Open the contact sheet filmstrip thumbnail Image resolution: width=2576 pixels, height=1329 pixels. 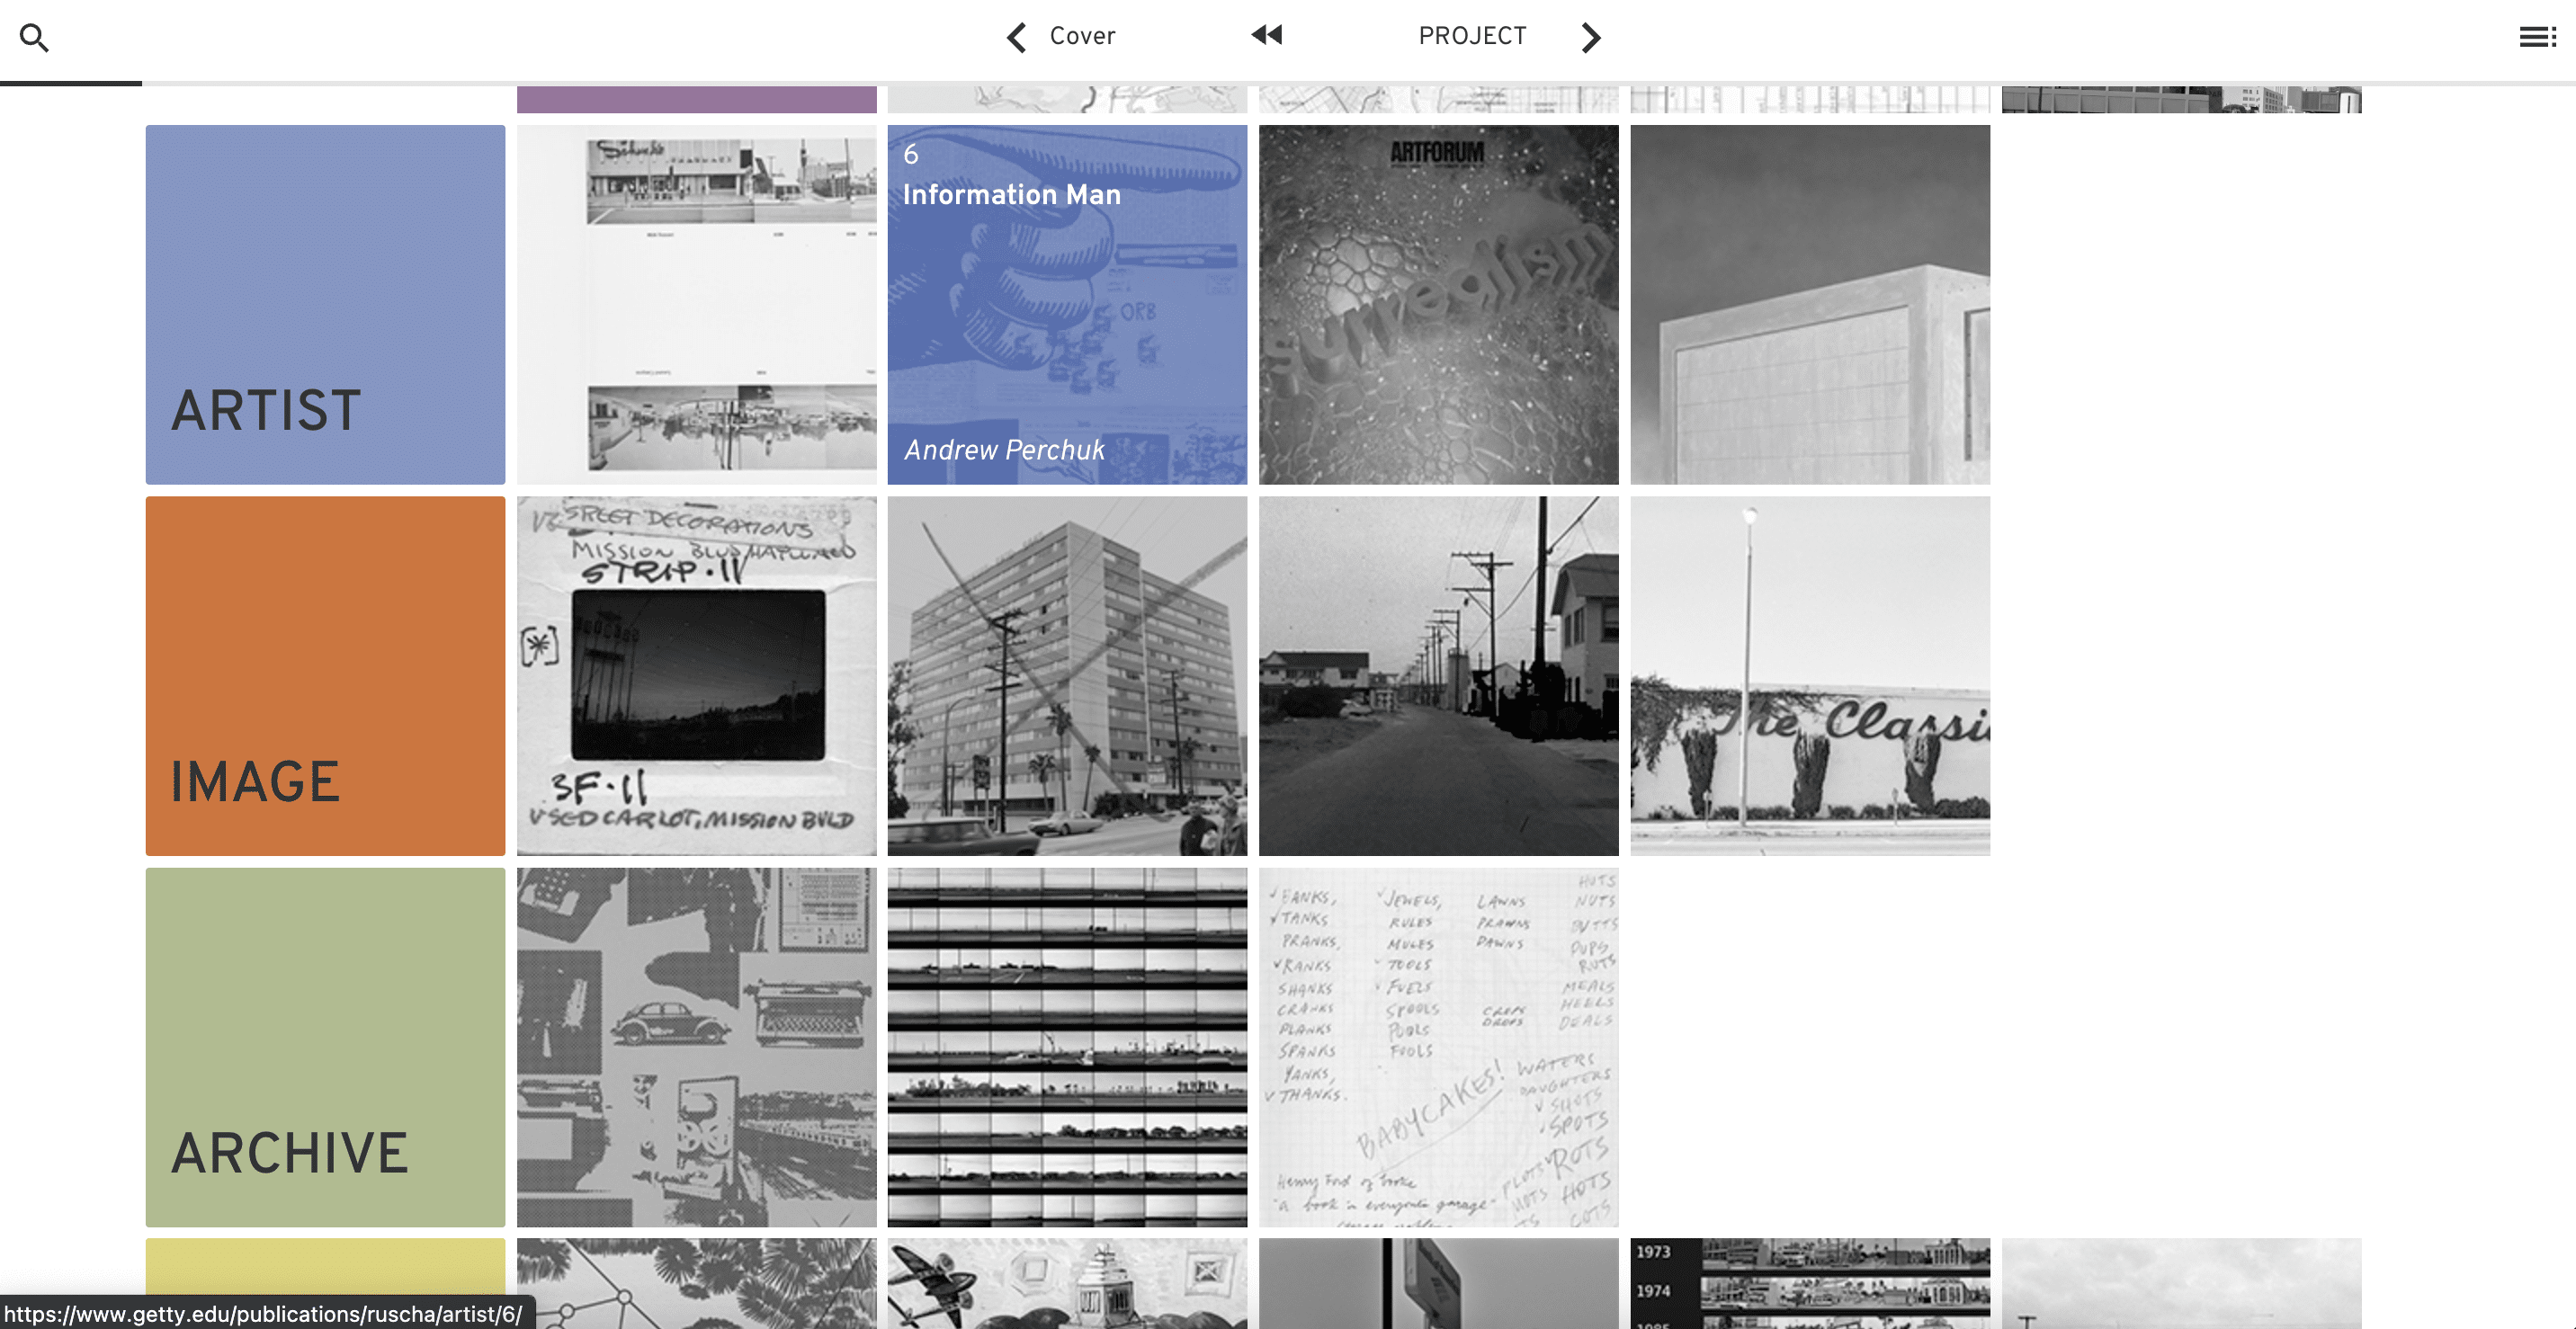pyautogui.click(x=1067, y=1047)
